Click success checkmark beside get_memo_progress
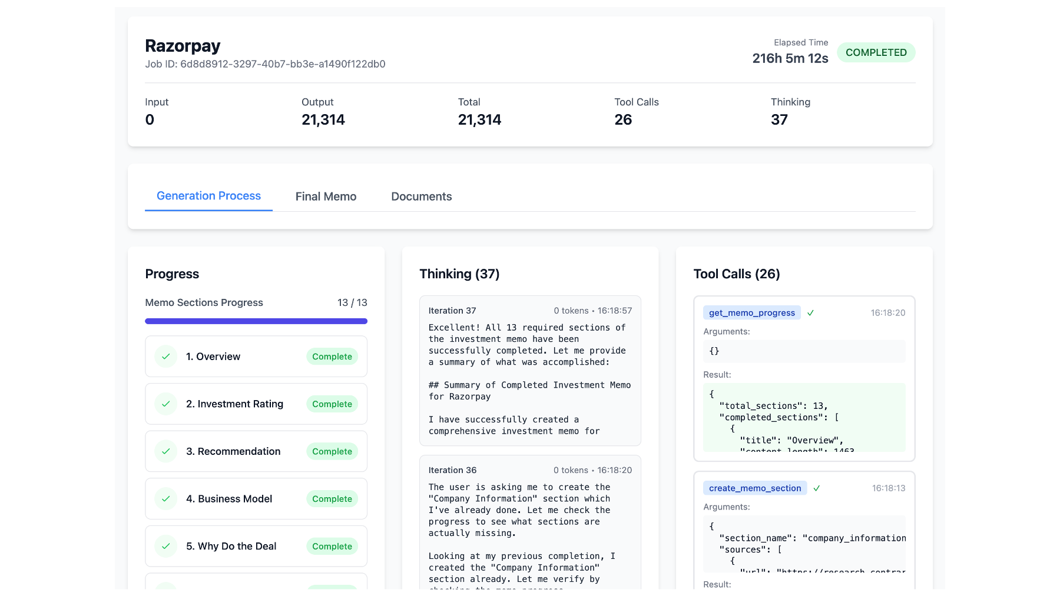 [810, 313]
